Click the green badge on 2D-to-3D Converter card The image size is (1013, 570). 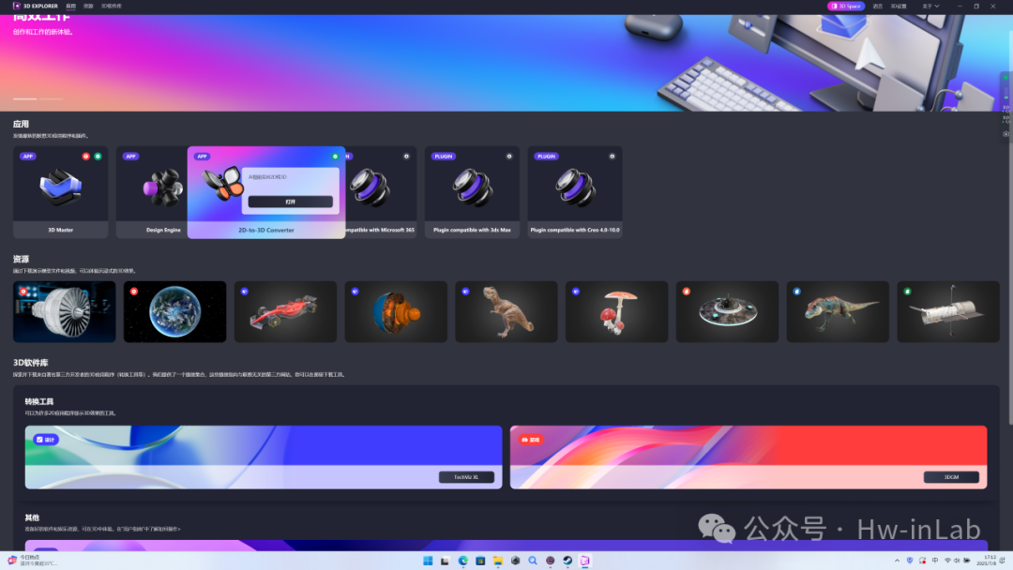[x=335, y=157]
